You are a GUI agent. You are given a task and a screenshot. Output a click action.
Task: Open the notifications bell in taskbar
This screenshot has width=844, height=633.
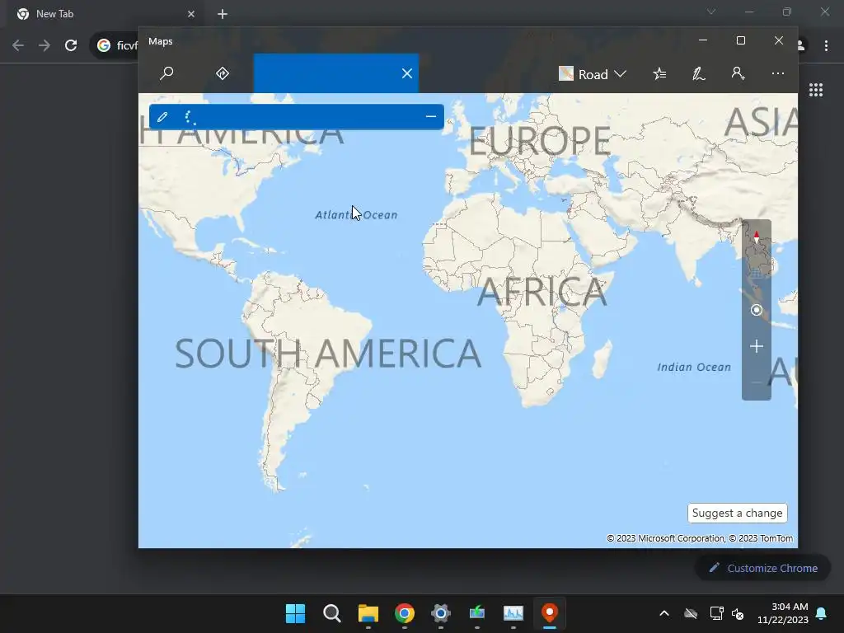pyautogui.click(x=822, y=613)
